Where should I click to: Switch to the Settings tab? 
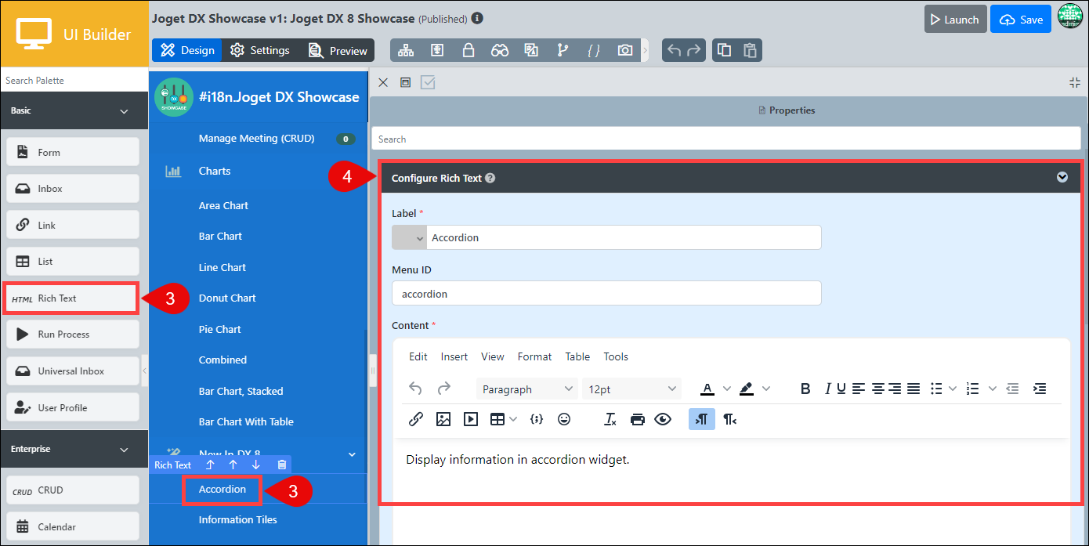(x=260, y=50)
